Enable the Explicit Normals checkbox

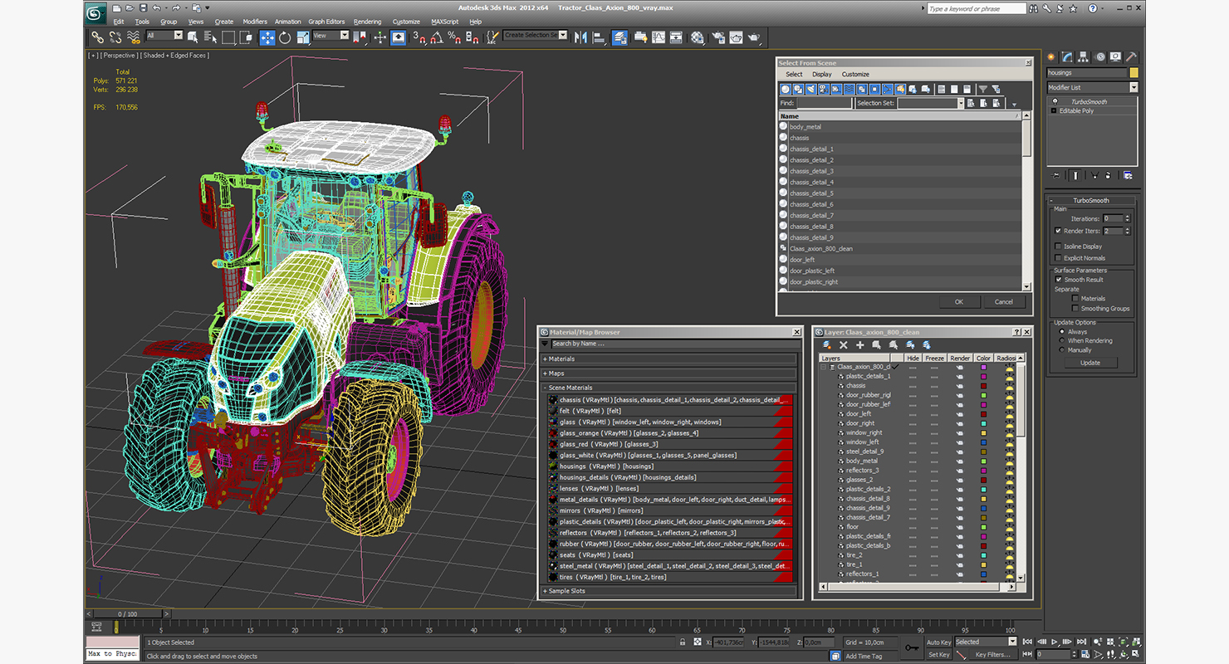1058,258
